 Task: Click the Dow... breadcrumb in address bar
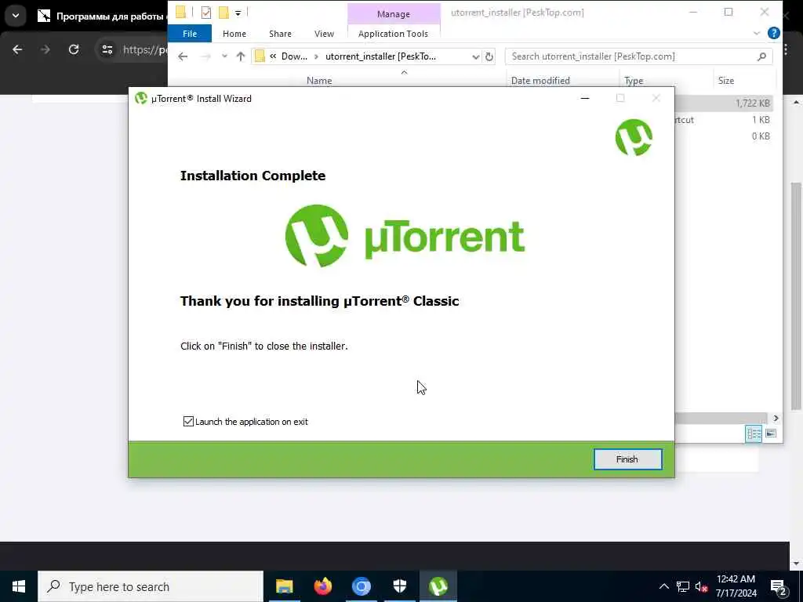pos(294,56)
